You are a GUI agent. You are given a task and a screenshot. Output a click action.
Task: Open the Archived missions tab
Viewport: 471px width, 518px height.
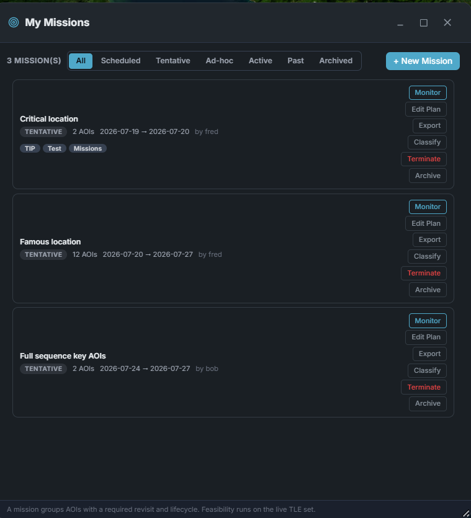[336, 61]
